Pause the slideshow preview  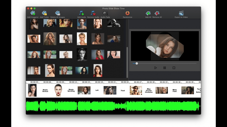tap(165, 68)
